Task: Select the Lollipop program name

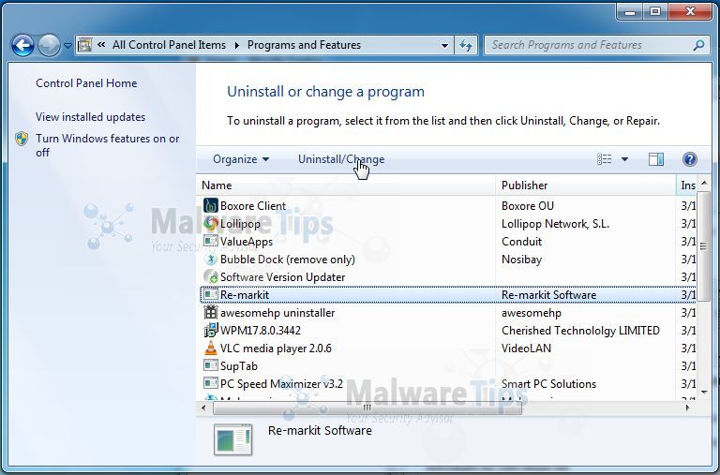Action: click(x=240, y=224)
